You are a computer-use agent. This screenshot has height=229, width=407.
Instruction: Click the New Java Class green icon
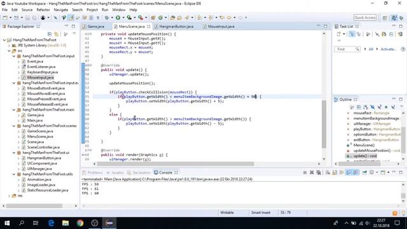[x=161, y=18]
